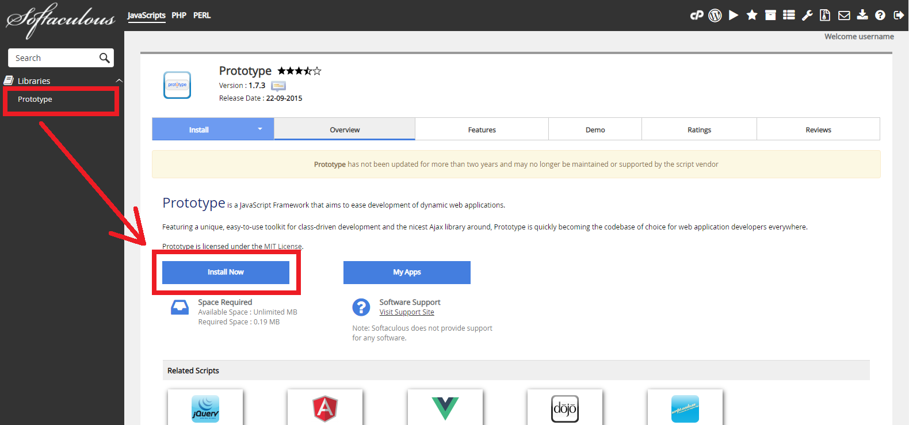Open the list-view installations icon
This screenshot has height=425, width=909.
(x=789, y=16)
